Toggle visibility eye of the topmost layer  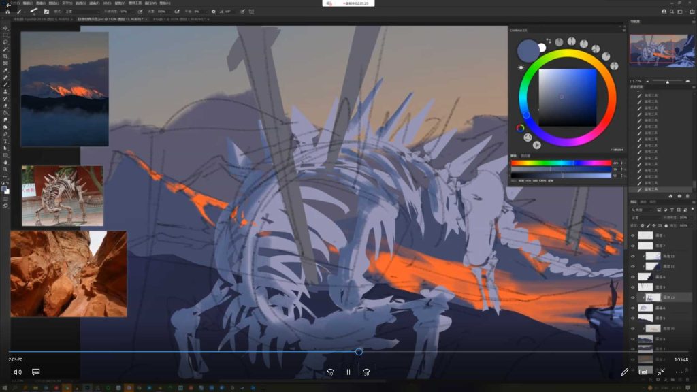[x=633, y=235]
